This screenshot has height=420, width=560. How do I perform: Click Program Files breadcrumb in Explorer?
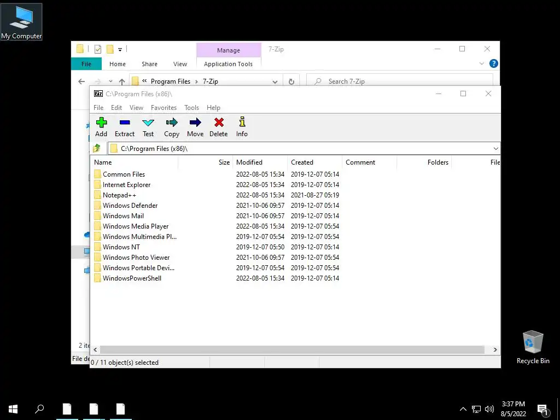[171, 81]
